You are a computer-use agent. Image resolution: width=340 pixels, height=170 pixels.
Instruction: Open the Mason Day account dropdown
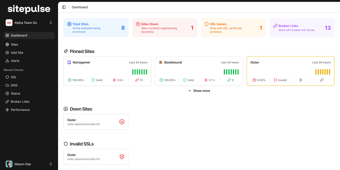click(x=28, y=164)
